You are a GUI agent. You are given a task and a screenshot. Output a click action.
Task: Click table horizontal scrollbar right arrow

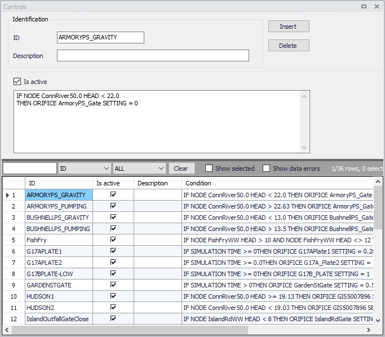pyautogui.click(x=368, y=330)
